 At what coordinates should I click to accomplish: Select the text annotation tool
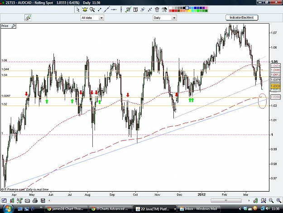135,10
